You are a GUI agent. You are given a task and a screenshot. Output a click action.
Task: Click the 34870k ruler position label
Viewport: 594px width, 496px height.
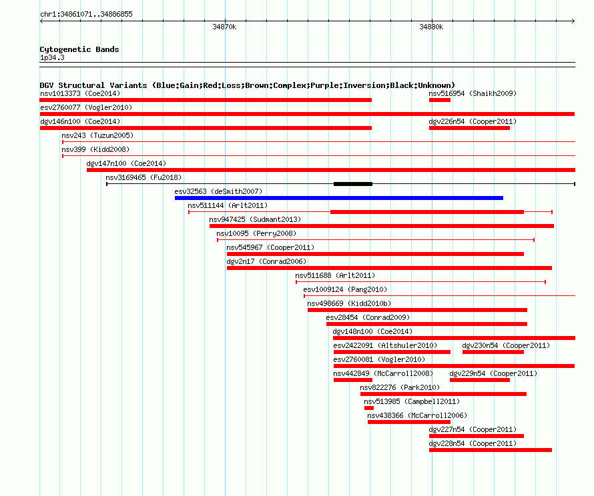(x=224, y=27)
